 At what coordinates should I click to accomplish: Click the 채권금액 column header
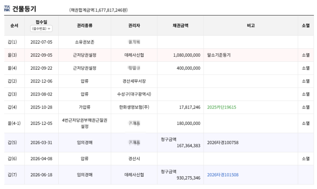(x=180, y=25)
